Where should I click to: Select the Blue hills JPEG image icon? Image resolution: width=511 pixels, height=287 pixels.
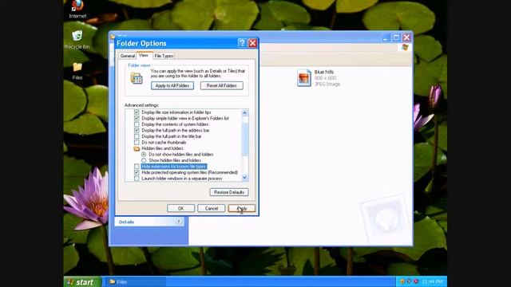click(x=303, y=78)
